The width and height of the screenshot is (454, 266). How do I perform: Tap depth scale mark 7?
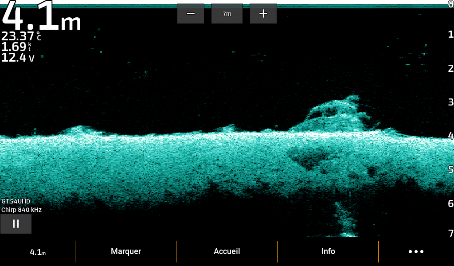(450, 233)
